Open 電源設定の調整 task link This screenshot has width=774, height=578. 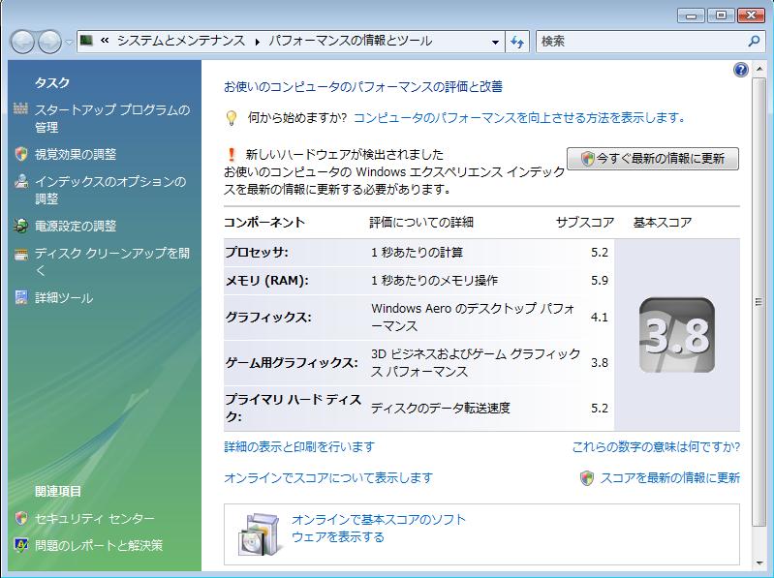tap(76, 226)
